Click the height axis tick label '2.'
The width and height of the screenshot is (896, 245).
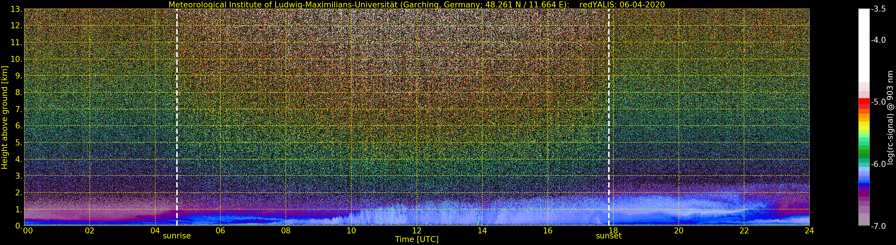click(x=18, y=193)
